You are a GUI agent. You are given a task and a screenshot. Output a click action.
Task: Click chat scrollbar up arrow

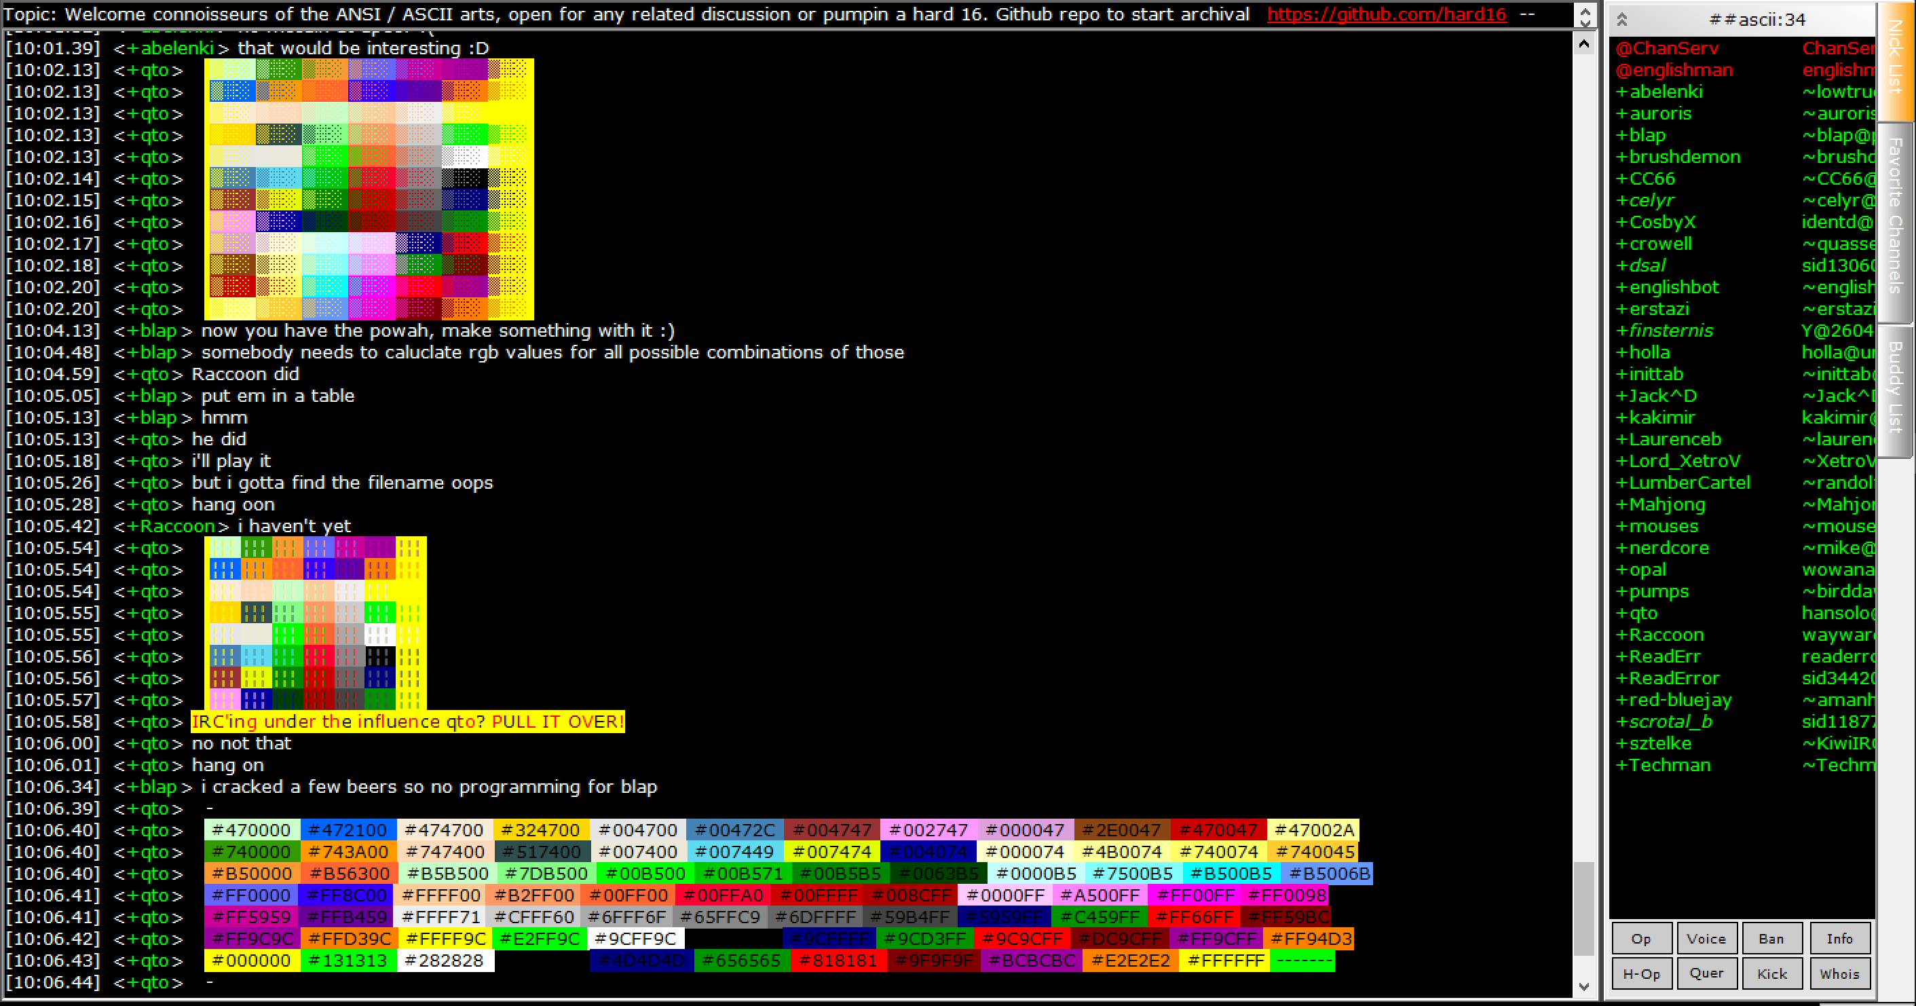(1584, 45)
